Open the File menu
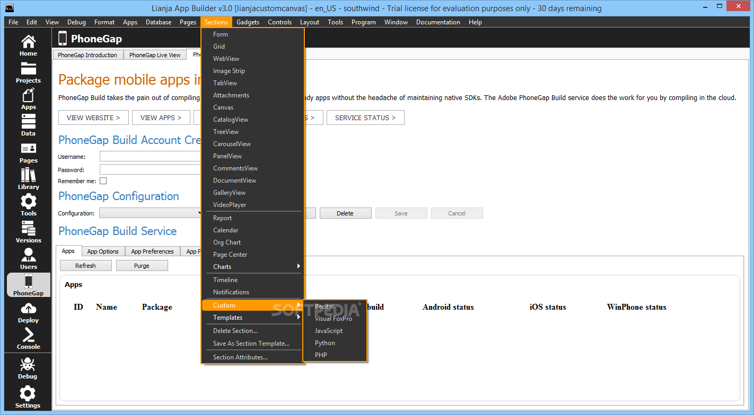 13,22
